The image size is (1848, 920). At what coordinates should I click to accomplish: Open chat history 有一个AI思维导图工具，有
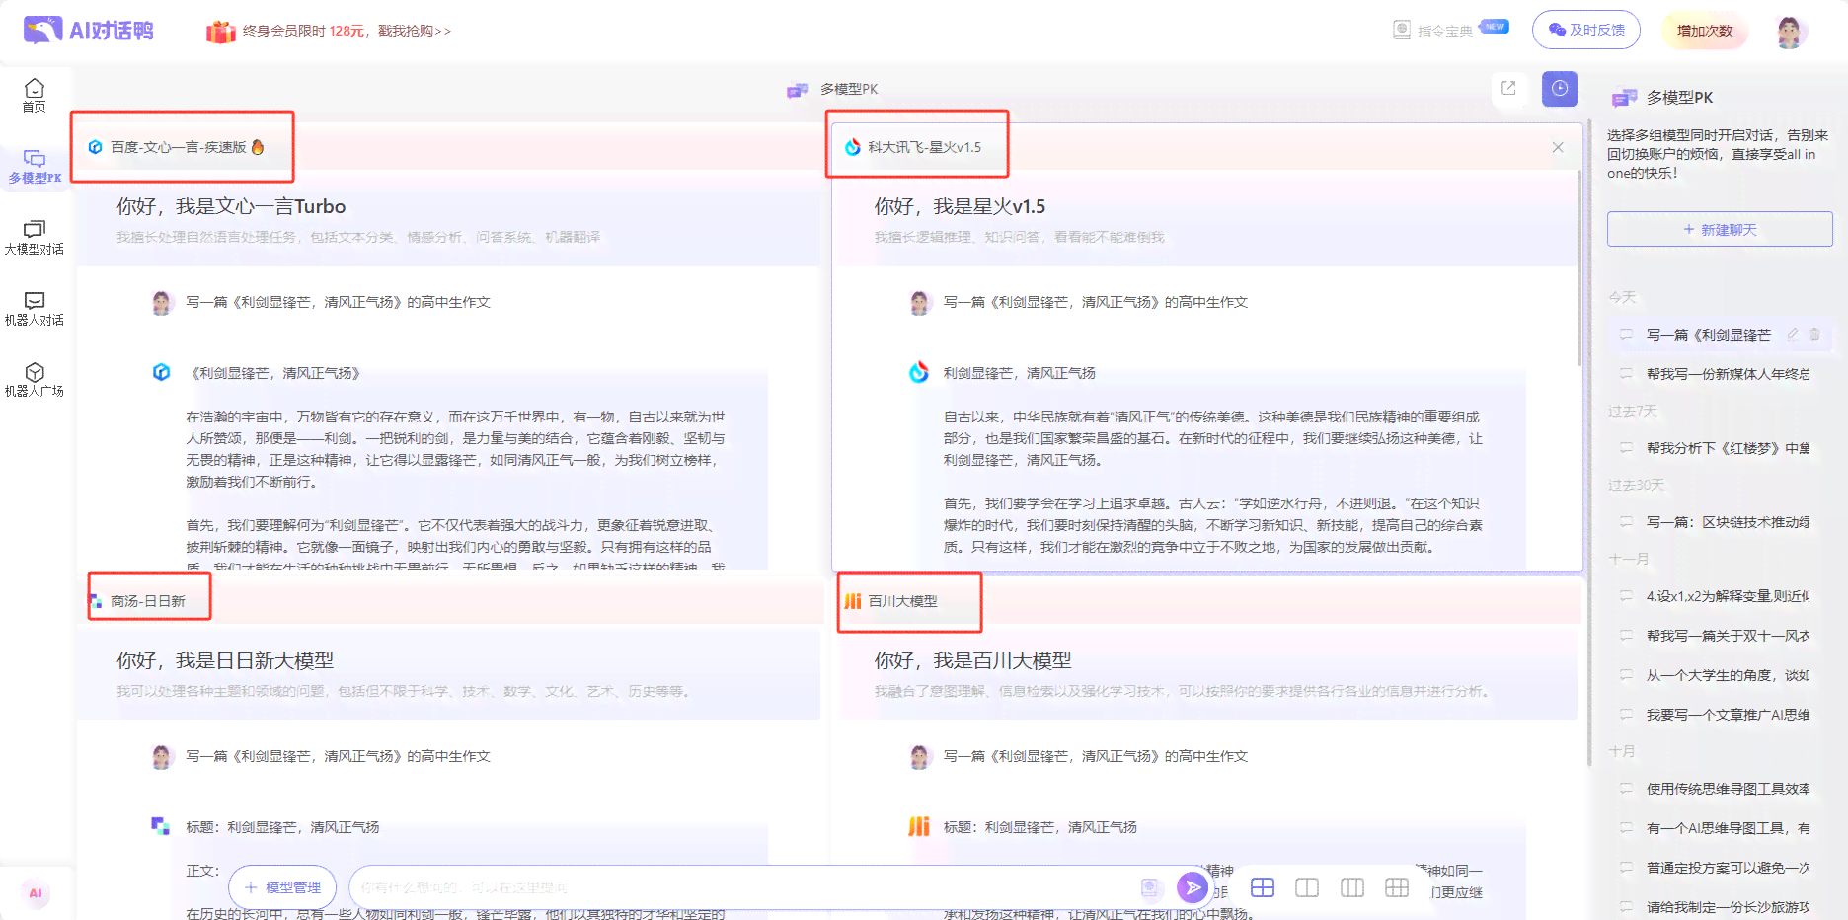click(x=1720, y=828)
